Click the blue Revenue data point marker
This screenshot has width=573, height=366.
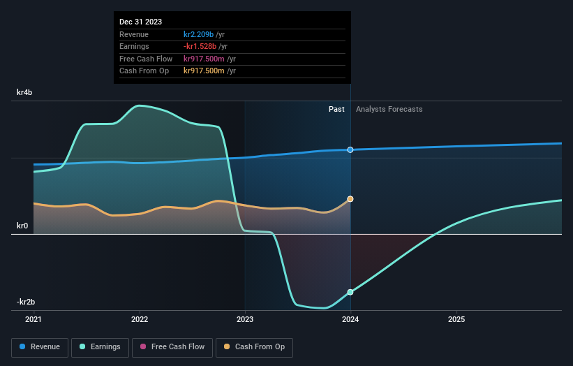pyautogui.click(x=350, y=150)
